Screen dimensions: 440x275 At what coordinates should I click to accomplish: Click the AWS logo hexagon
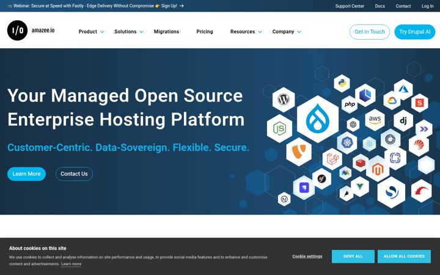click(x=375, y=120)
